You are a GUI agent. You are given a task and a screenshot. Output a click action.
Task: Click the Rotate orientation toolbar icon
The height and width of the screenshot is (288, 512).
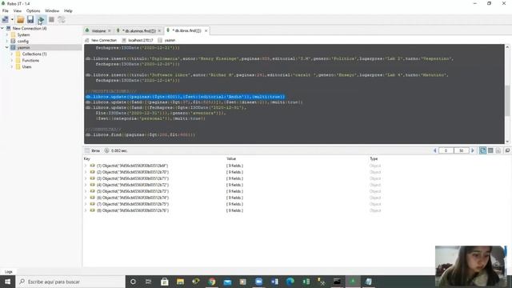point(62,20)
